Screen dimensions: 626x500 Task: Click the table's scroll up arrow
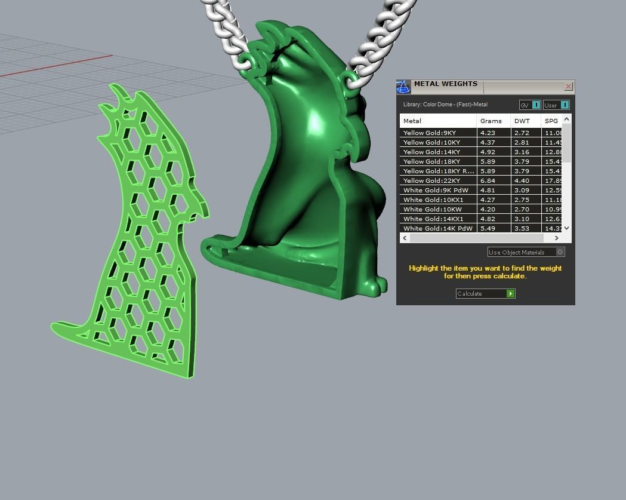pyautogui.click(x=566, y=119)
